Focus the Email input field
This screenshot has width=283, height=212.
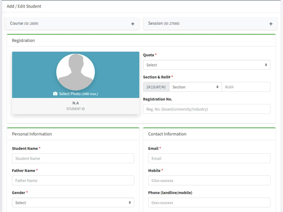pos(209,159)
